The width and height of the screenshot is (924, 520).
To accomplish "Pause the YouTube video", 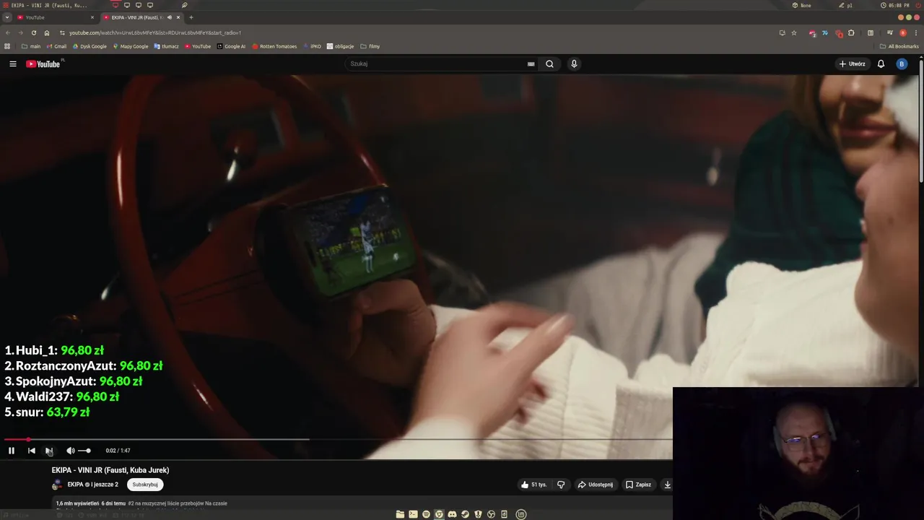I will (x=12, y=451).
